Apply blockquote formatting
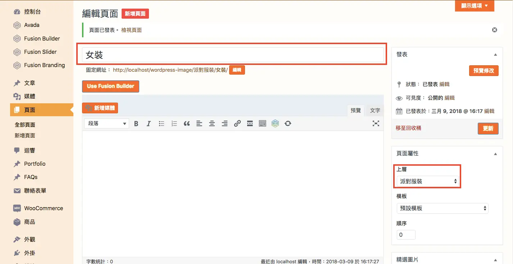 [187, 123]
